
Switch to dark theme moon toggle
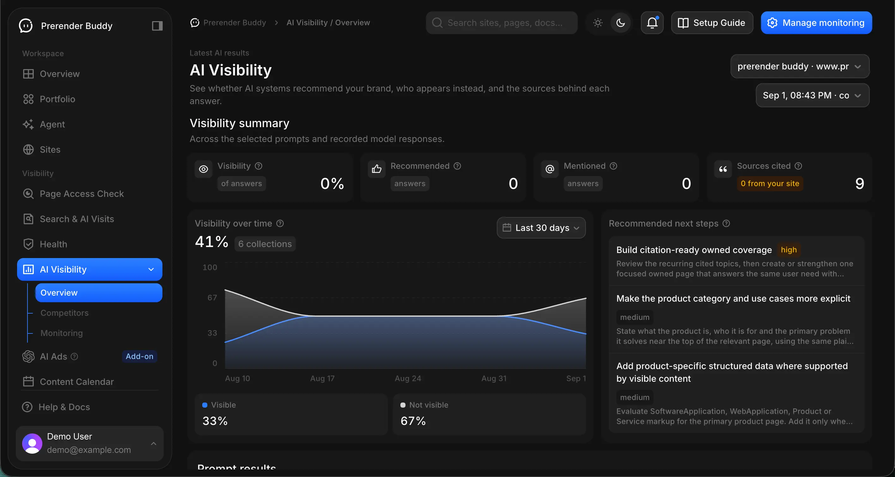620,22
